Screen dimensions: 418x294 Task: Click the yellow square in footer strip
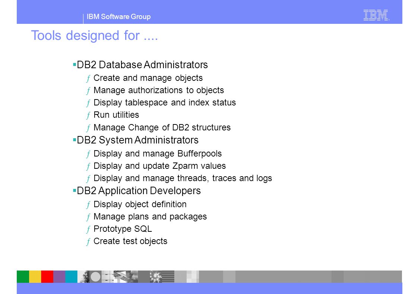35,277
